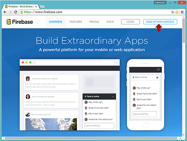Maximize the Chrome window

tap(175, 2)
